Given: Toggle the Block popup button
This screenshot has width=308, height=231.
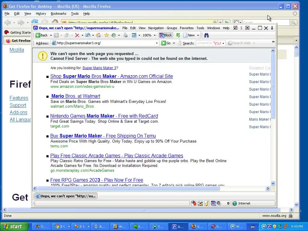Looking at the screenshot, I should (x=166, y=35).
